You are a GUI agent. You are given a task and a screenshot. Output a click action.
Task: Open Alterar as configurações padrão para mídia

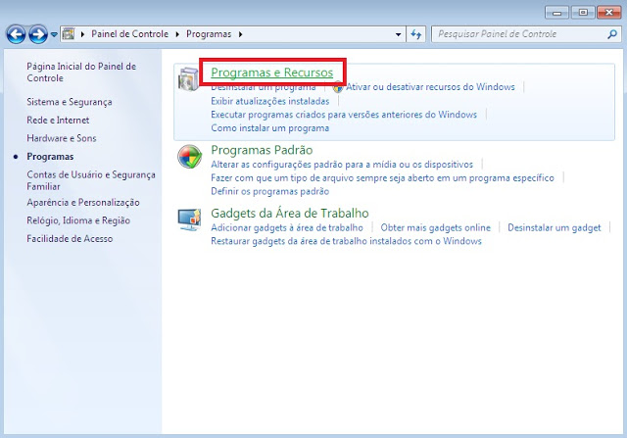point(342,164)
